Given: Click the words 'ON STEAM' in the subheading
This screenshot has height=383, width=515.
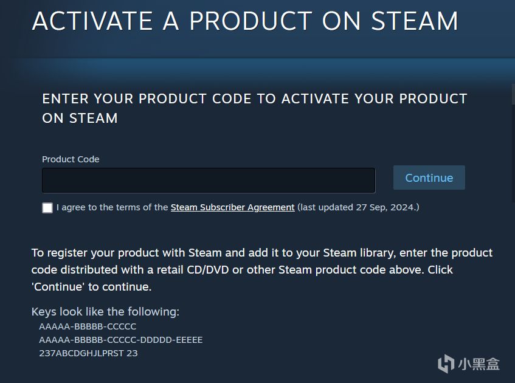Looking at the screenshot, I should pos(80,119).
